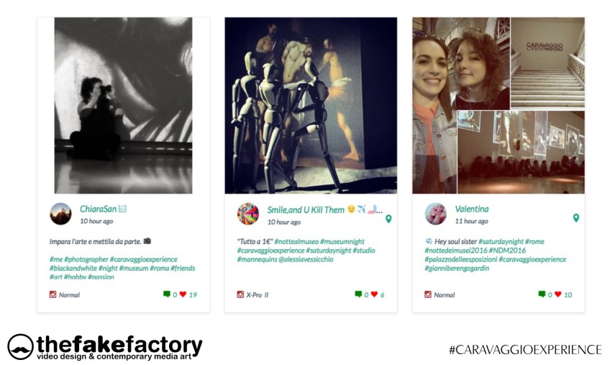Click the location pin on Valentina's post
This screenshot has width=610, height=365.
point(576,218)
